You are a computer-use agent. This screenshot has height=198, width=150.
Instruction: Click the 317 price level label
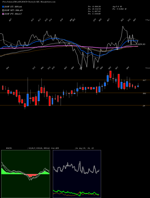[x=144, y=80]
